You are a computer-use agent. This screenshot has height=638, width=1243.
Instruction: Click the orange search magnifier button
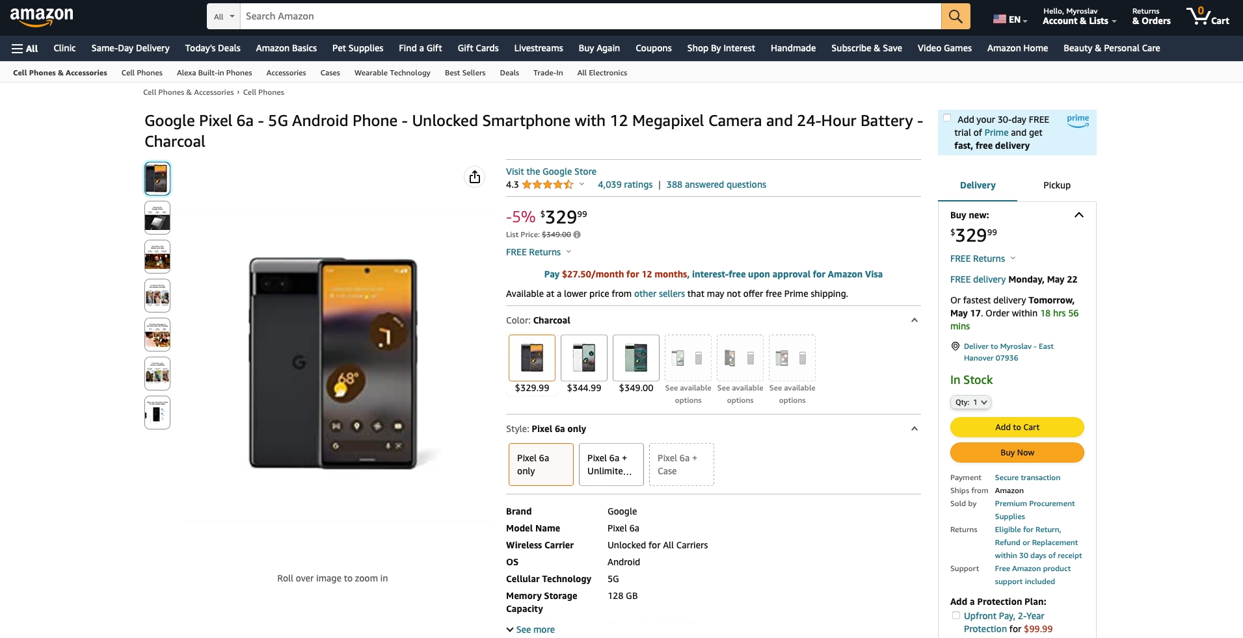pyautogui.click(x=956, y=16)
